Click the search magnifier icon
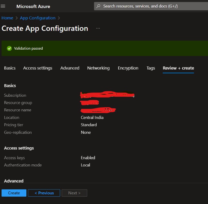This screenshot has width=208, height=204. pyautogui.click(x=99, y=6)
